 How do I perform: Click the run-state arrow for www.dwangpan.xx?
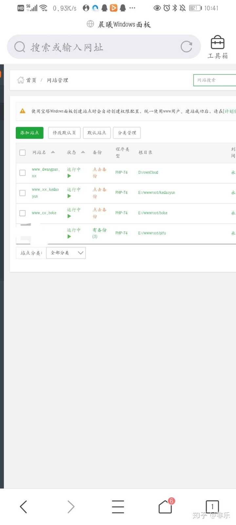[x=69, y=176]
